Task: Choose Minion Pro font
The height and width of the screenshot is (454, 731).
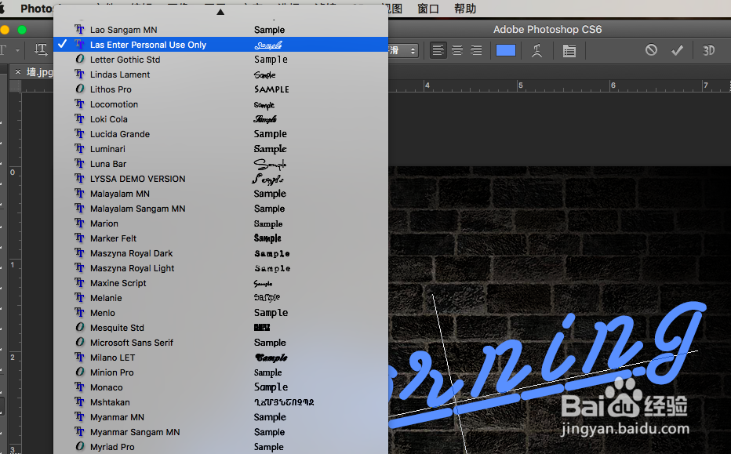Action: click(x=221, y=373)
